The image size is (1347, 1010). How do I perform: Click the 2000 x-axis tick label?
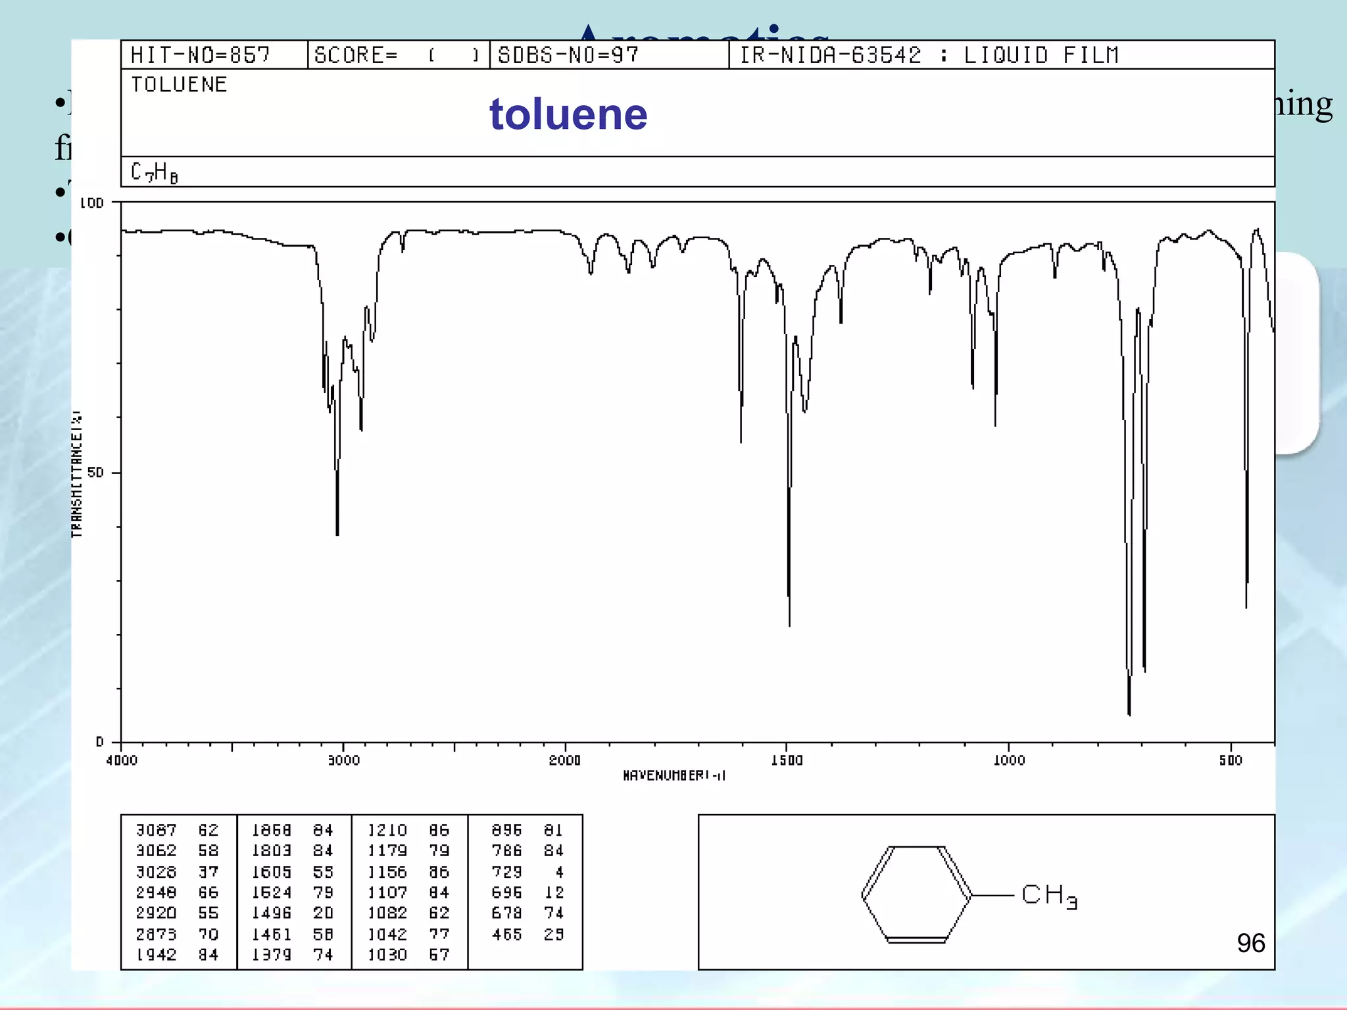565,760
